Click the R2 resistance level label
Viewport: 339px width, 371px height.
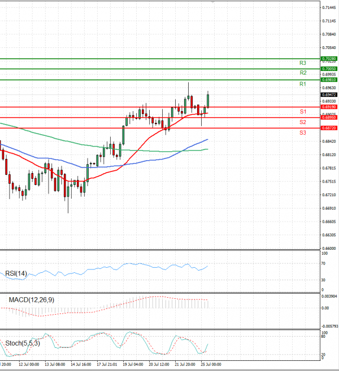[x=303, y=73]
